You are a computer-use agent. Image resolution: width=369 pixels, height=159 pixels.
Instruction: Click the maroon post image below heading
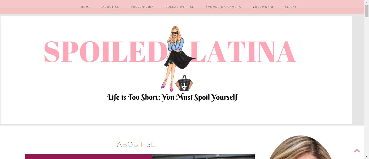click(x=88, y=157)
